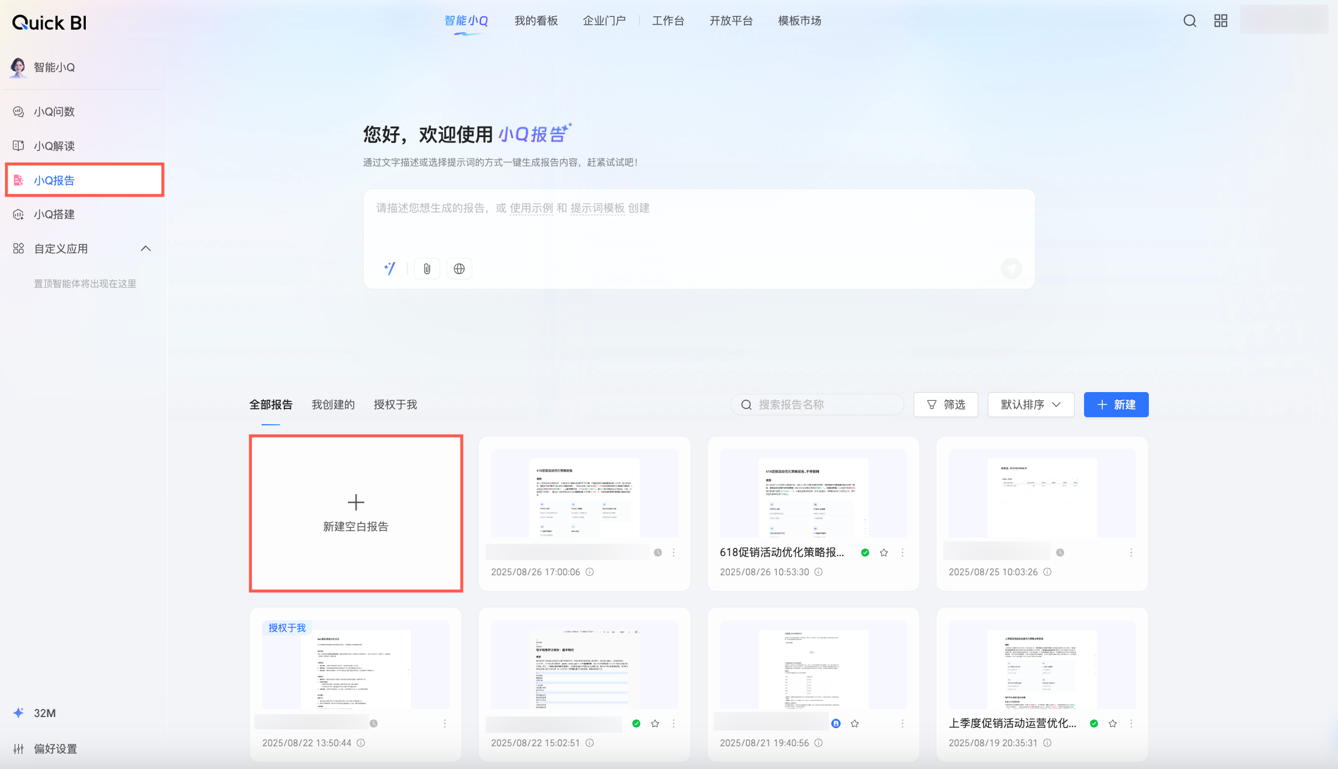The image size is (1338, 769).
Task: Click the 新建空白报告 card
Action: [x=356, y=513]
